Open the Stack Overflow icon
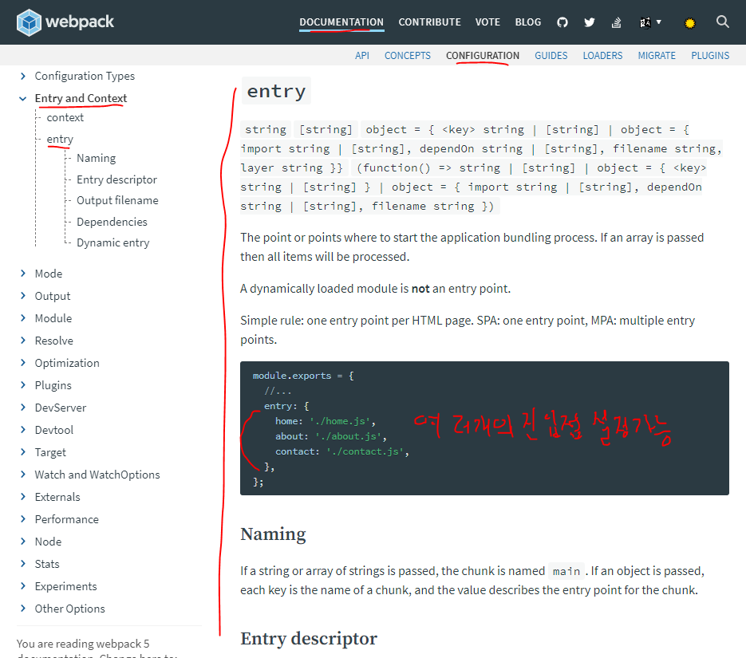The height and width of the screenshot is (658, 746). 616,22
